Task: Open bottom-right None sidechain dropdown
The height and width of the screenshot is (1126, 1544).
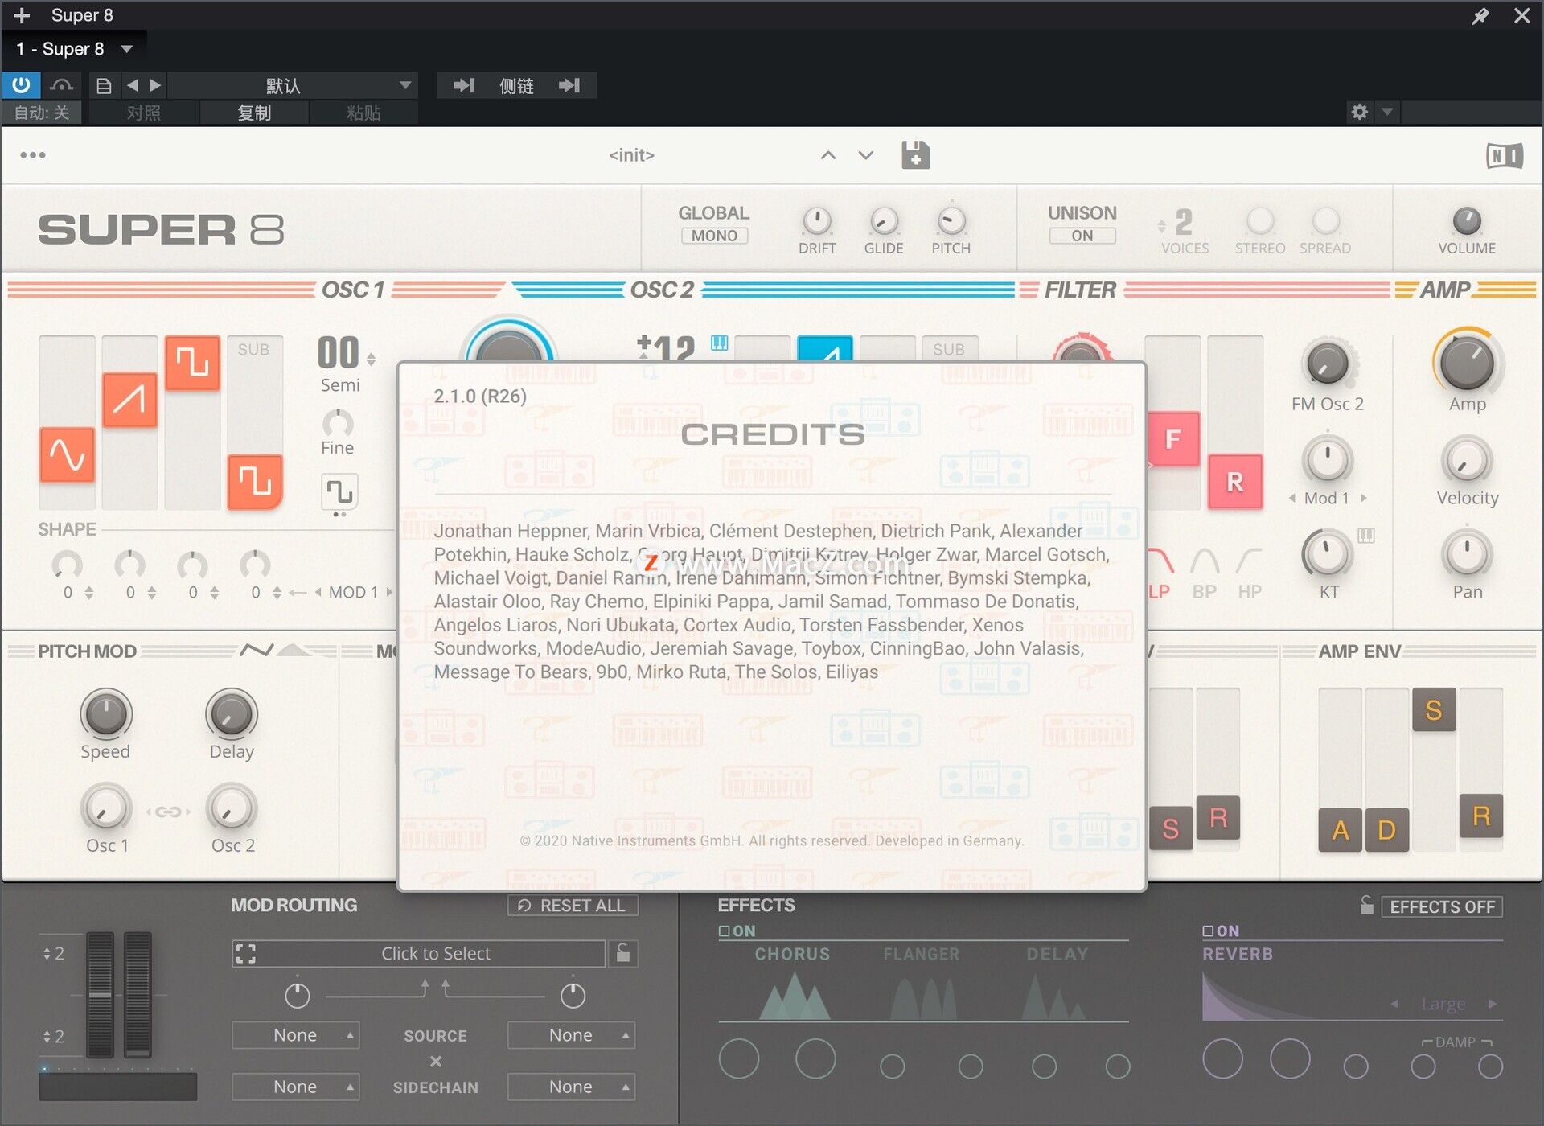Action: [x=571, y=1087]
